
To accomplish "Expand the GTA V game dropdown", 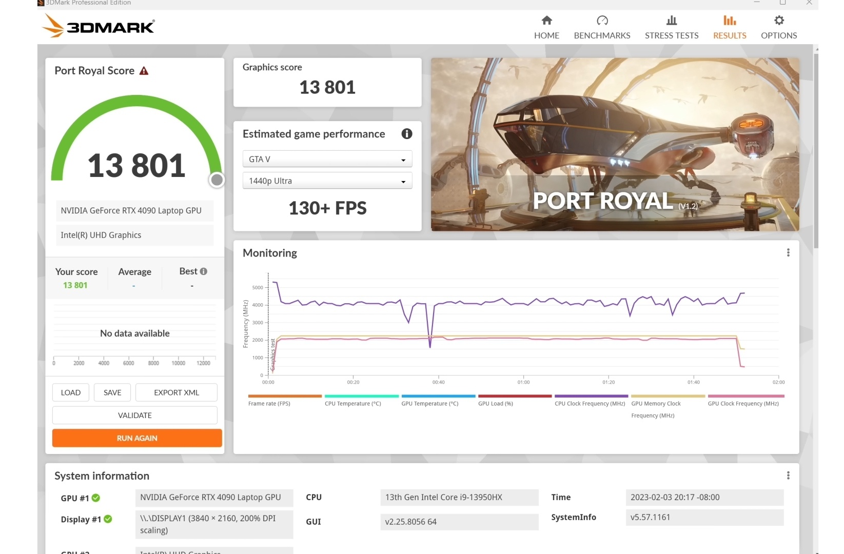I will point(327,160).
